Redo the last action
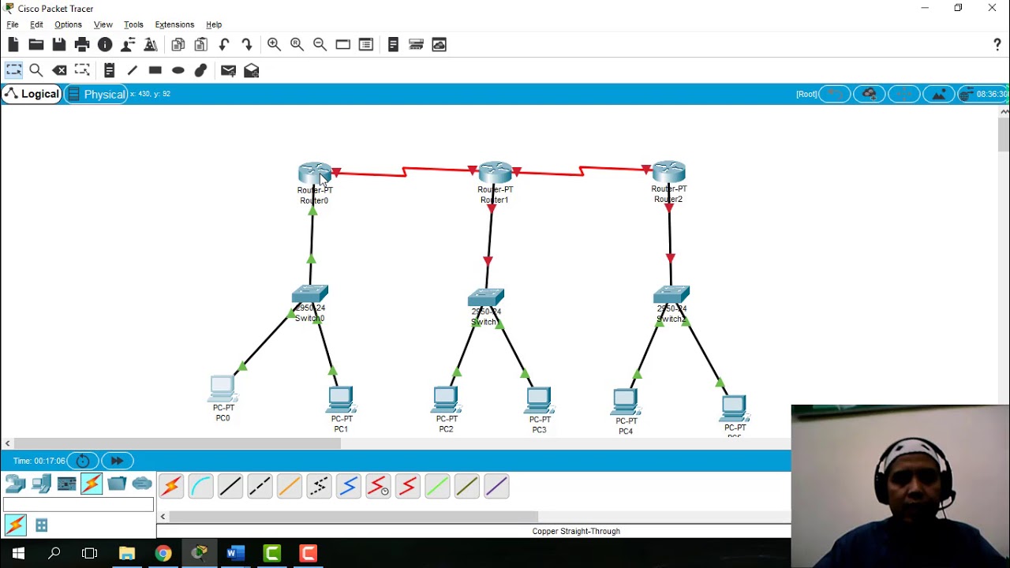Screen dimensions: 1010x568 click(x=247, y=45)
